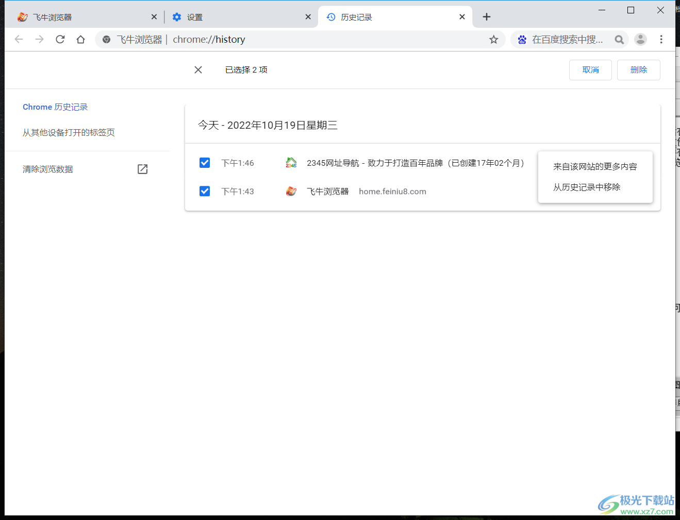This screenshot has width=680, height=520.
Task: Close the 设置 tab
Action: tap(308, 17)
